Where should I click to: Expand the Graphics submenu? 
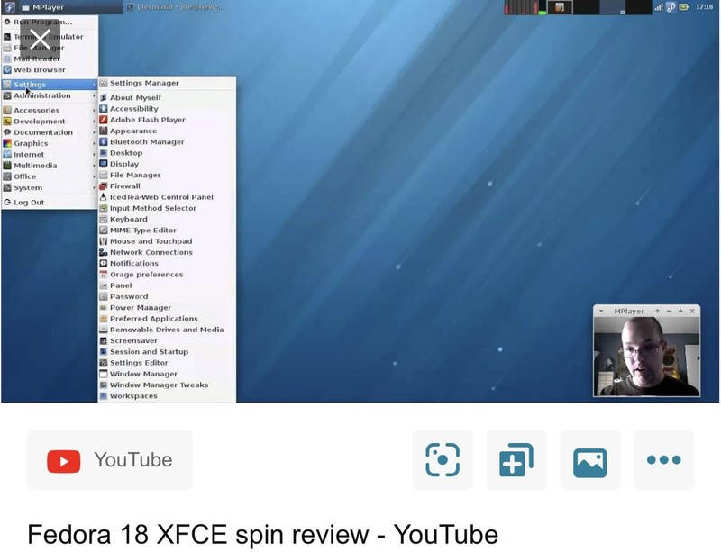50,143
